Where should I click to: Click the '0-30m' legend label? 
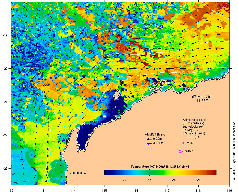pos(157,139)
